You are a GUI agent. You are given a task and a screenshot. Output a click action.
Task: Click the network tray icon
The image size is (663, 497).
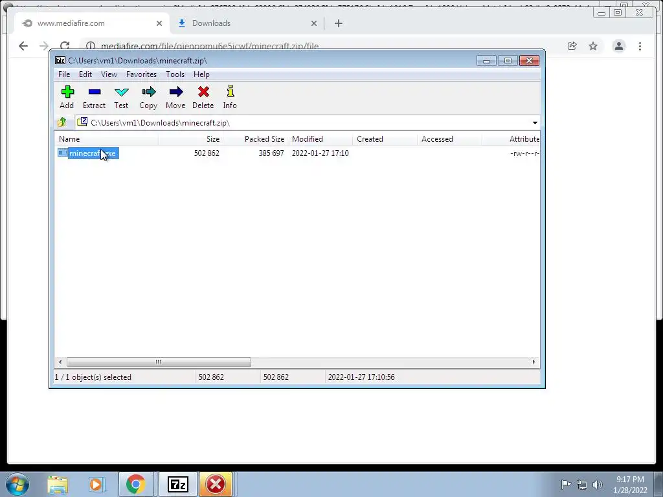tap(582, 485)
